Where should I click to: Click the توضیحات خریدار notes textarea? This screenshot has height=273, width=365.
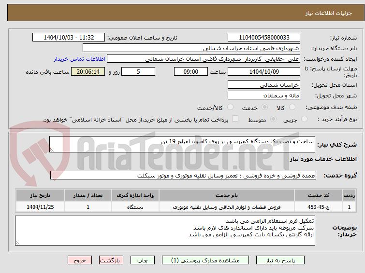(165, 231)
